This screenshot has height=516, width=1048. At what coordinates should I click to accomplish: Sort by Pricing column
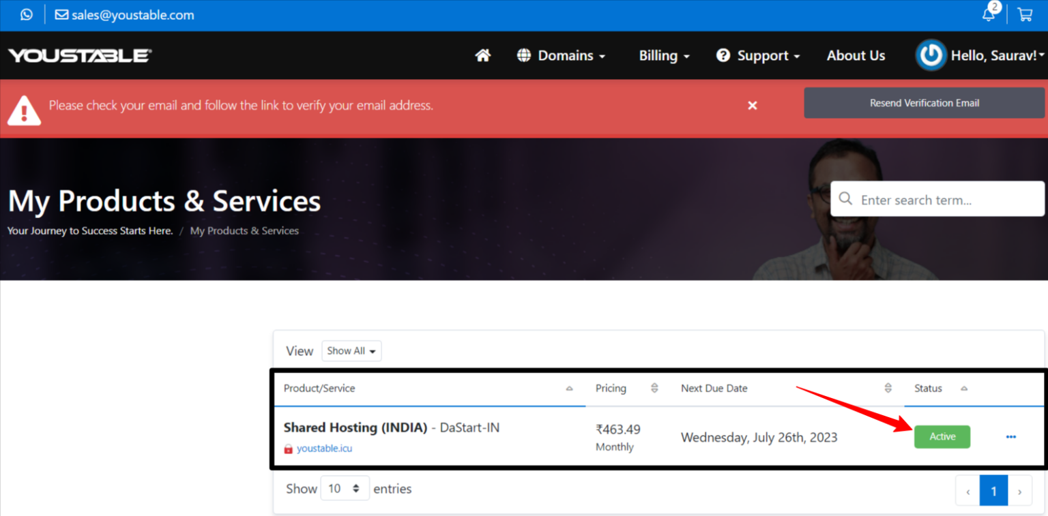(x=628, y=389)
